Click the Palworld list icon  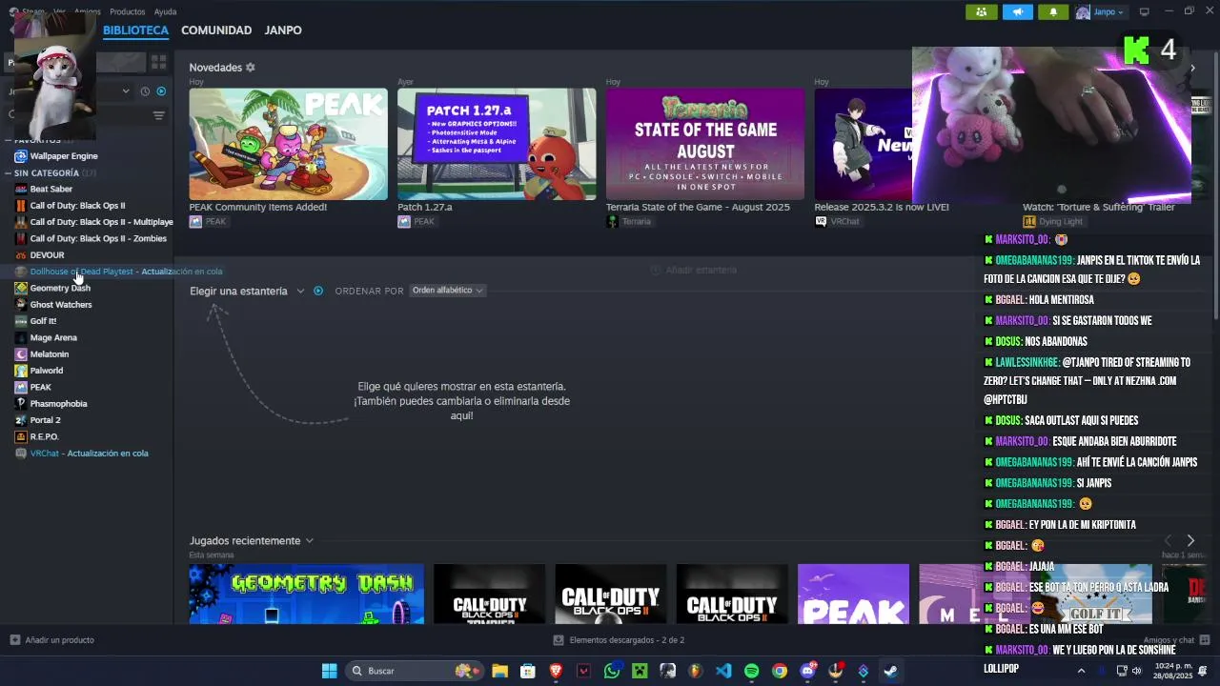21,371
